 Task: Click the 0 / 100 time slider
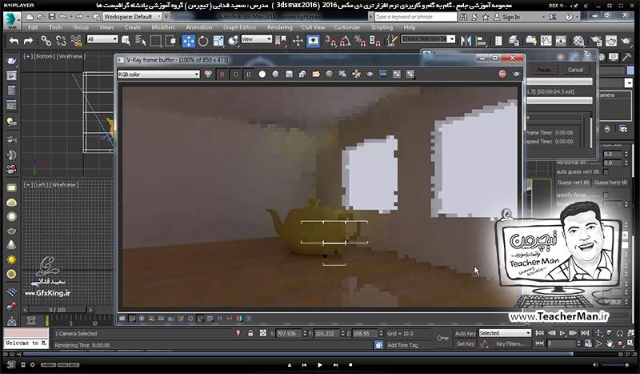57,310
